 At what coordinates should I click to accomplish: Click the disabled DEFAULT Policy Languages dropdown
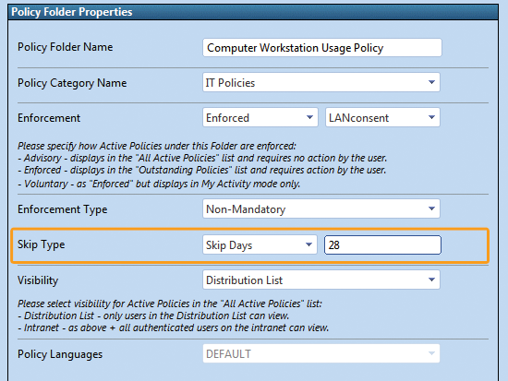click(321, 353)
